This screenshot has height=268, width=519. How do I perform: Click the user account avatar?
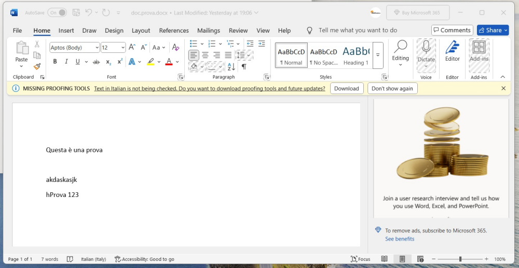point(375,12)
